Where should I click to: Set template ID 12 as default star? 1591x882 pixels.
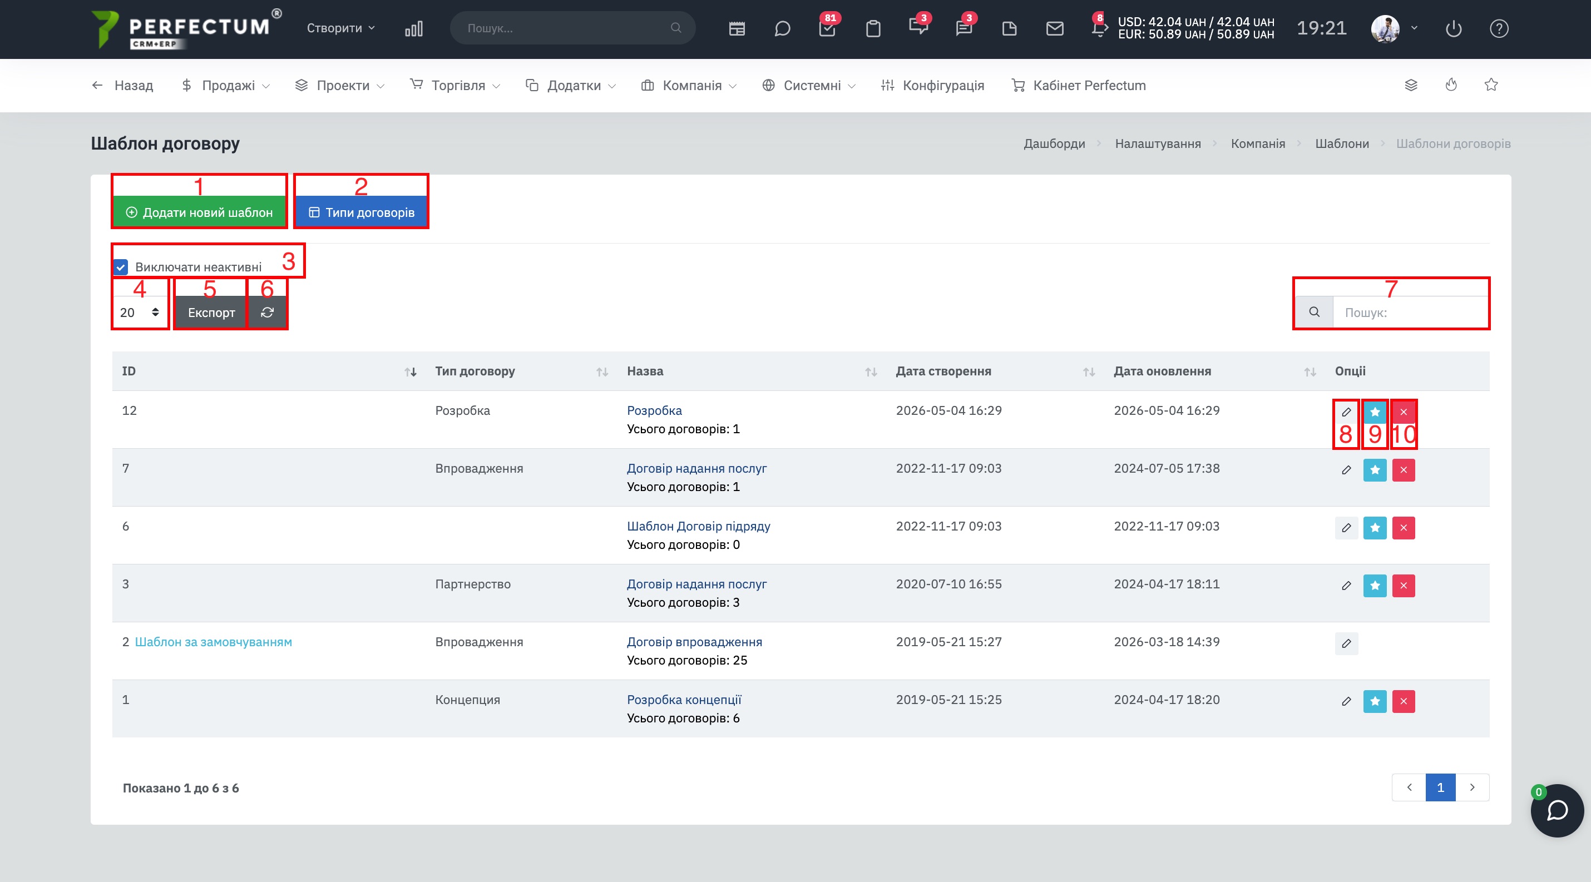point(1375,412)
